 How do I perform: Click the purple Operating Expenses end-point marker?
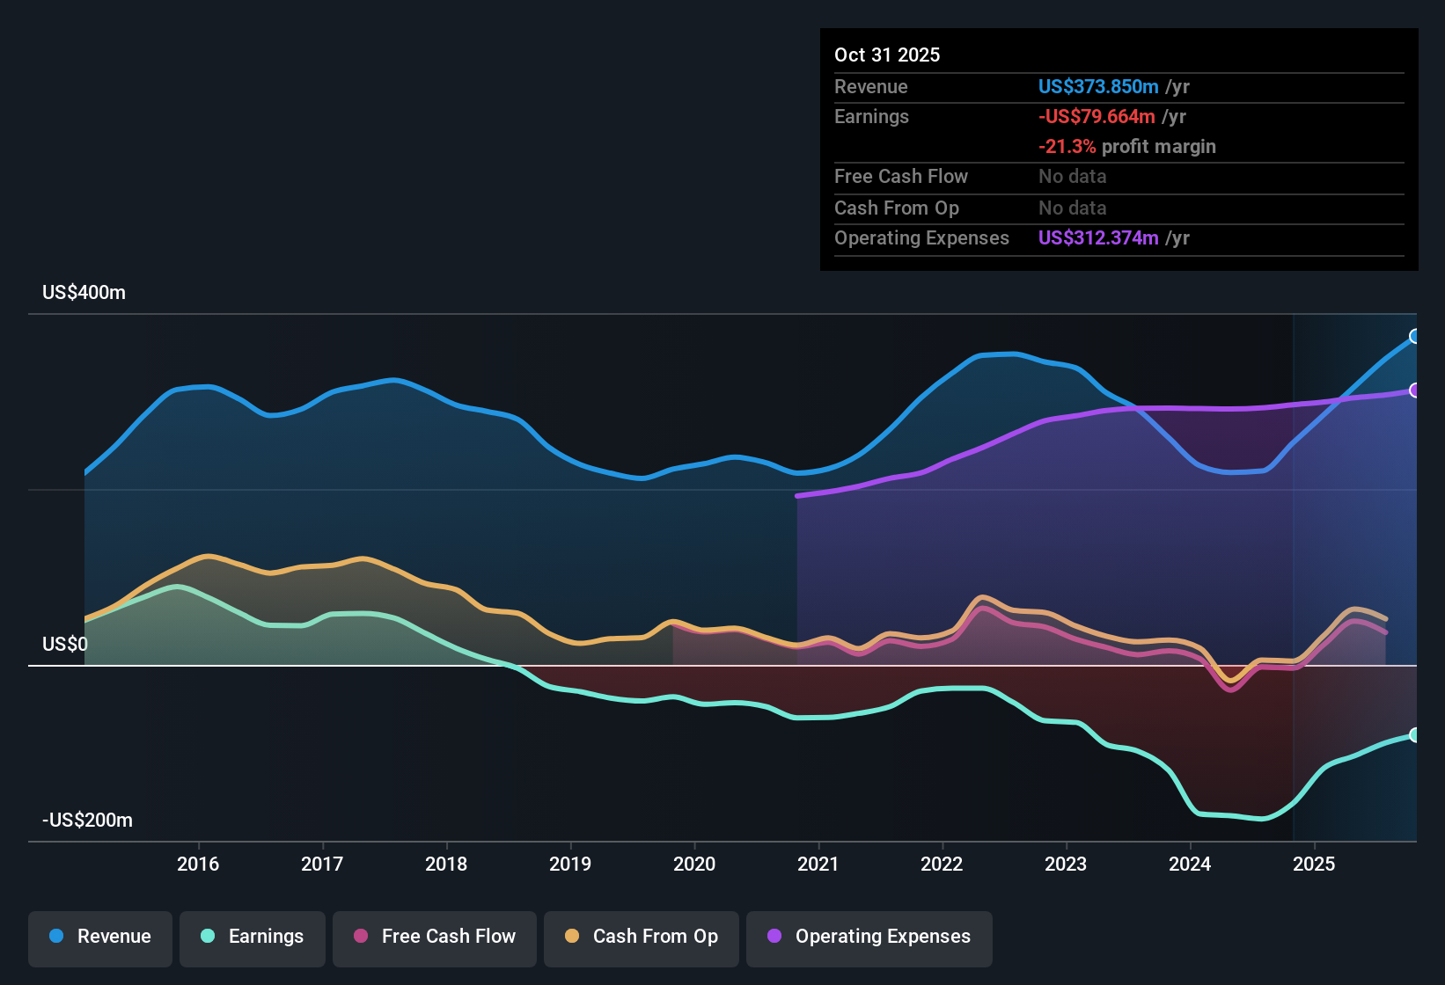[x=1415, y=390]
